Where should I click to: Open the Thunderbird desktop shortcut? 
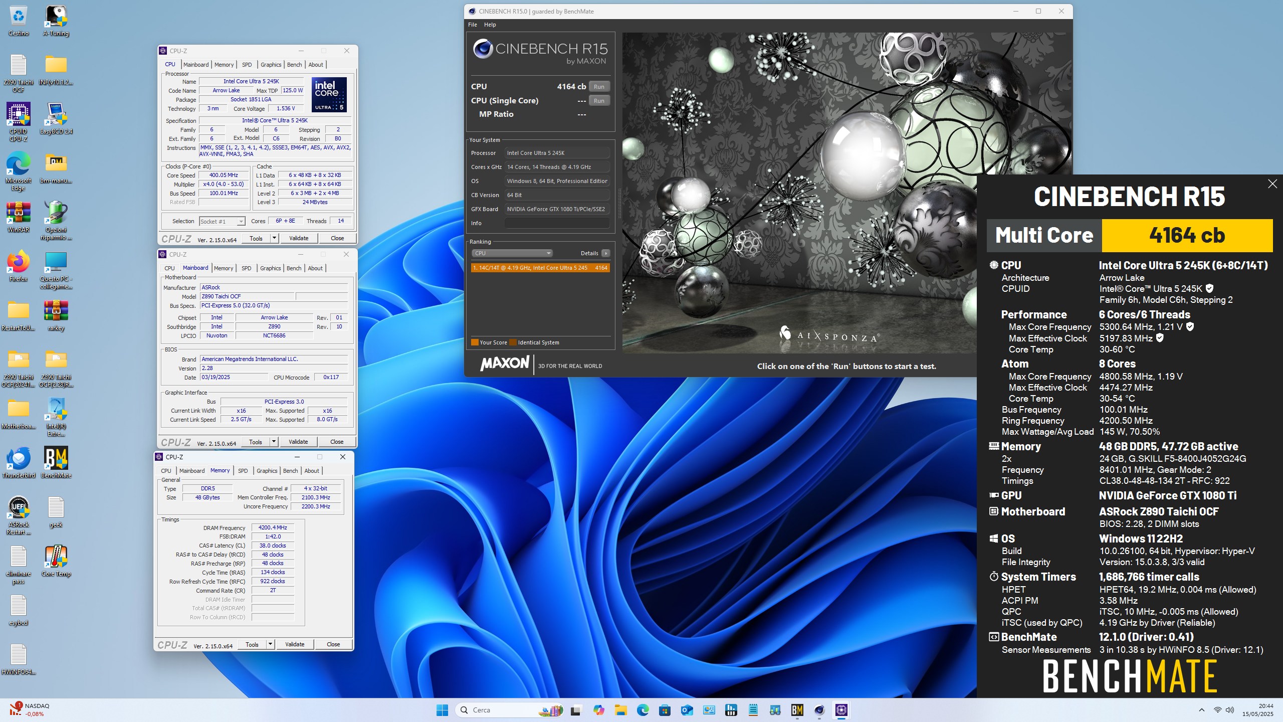(19, 463)
